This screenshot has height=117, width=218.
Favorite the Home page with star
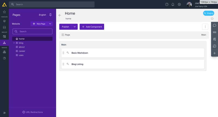212,19
